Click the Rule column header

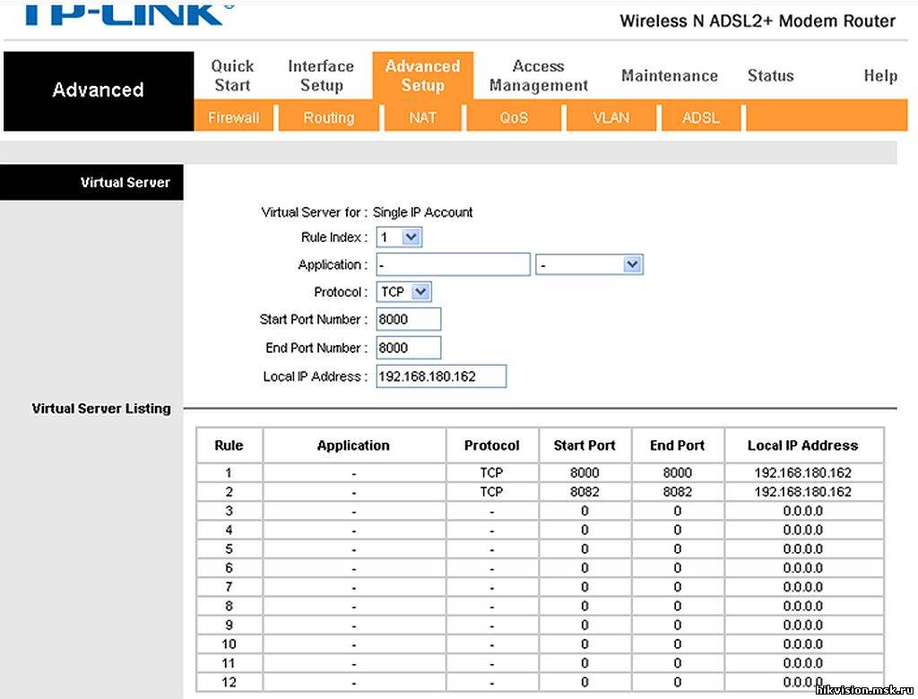(229, 445)
